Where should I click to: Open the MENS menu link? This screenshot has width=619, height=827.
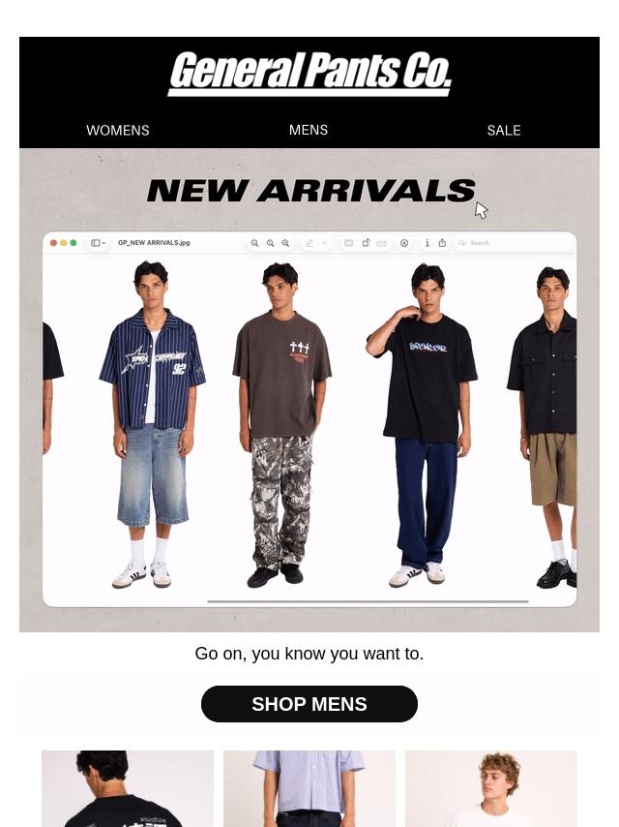click(309, 130)
